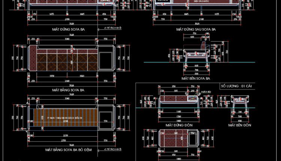Click the 'MẶT BÊN ĐÔN' title text
281x161 pixels.
pos(240,125)
